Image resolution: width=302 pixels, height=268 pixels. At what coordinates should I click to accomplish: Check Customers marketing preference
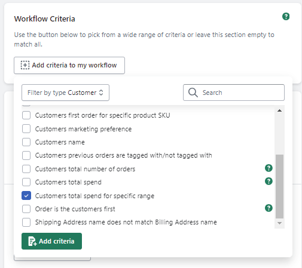pyautogui.click(x=26, y=129)
